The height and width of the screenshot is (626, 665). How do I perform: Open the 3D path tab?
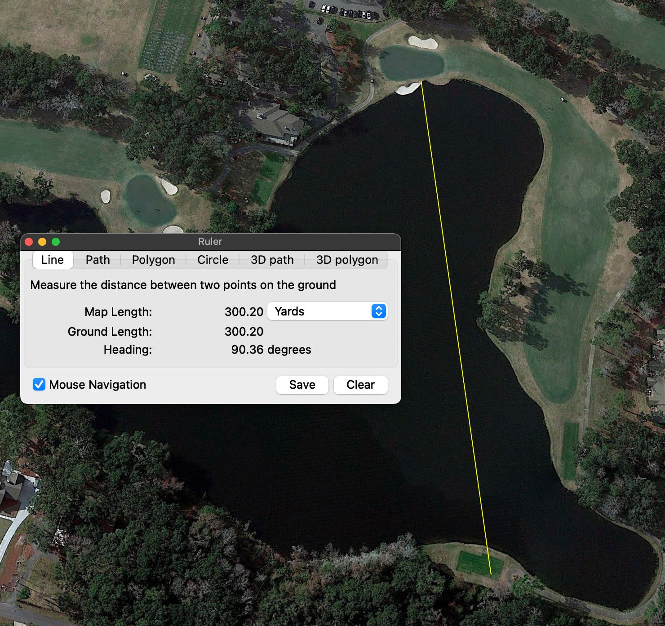tap(272, 260)
